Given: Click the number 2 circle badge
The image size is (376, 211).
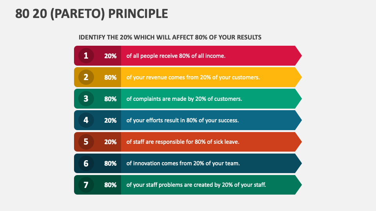Looking at the screenshot, I should click(x=86, y=77).
